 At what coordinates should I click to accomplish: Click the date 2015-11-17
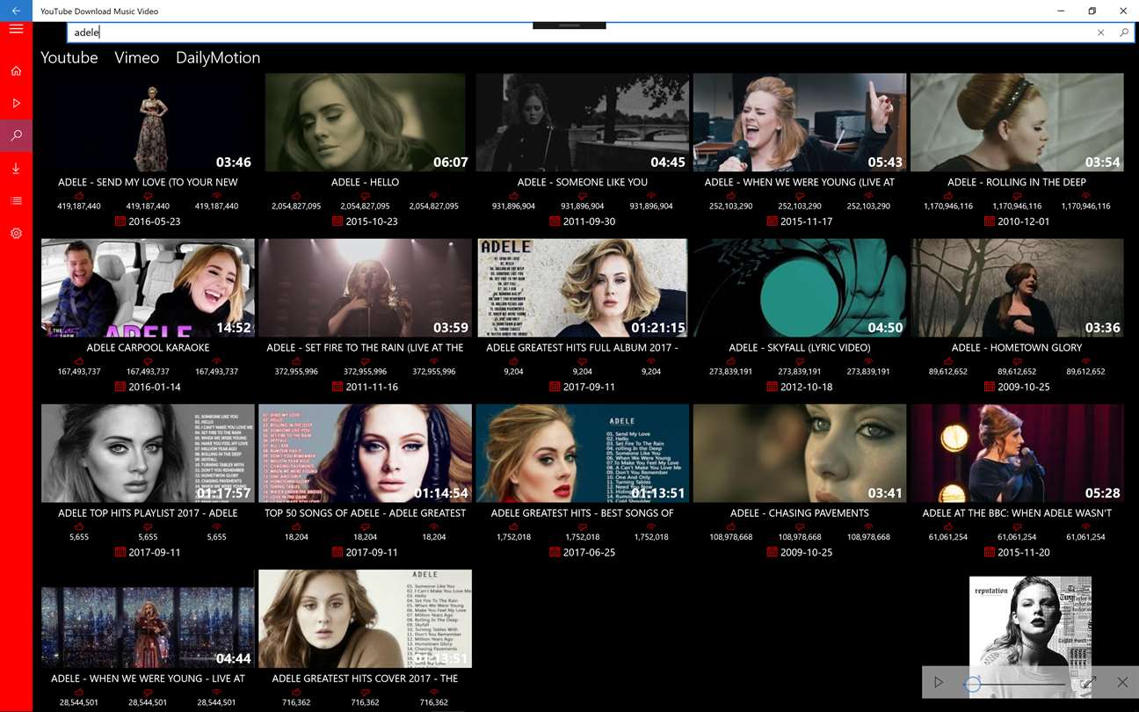pyautogui.click(x=807, y=222)
